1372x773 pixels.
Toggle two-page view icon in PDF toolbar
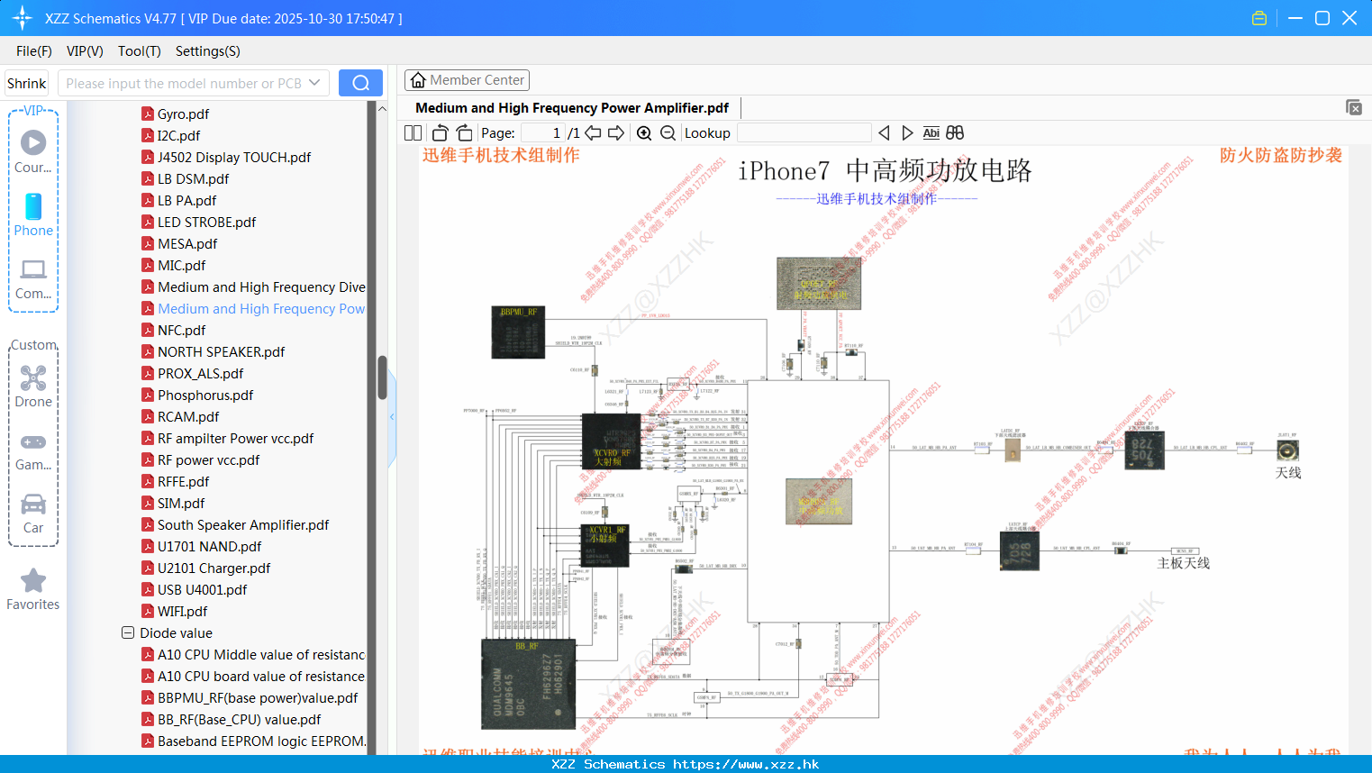click(413, 132)
